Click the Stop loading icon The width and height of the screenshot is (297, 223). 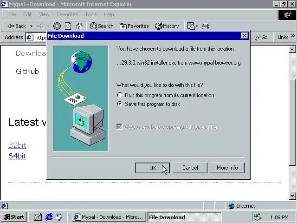click(x=57, y=26)
